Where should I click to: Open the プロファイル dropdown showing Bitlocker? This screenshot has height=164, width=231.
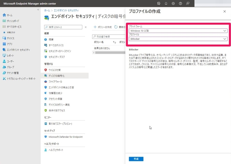[x=178, y=39]
